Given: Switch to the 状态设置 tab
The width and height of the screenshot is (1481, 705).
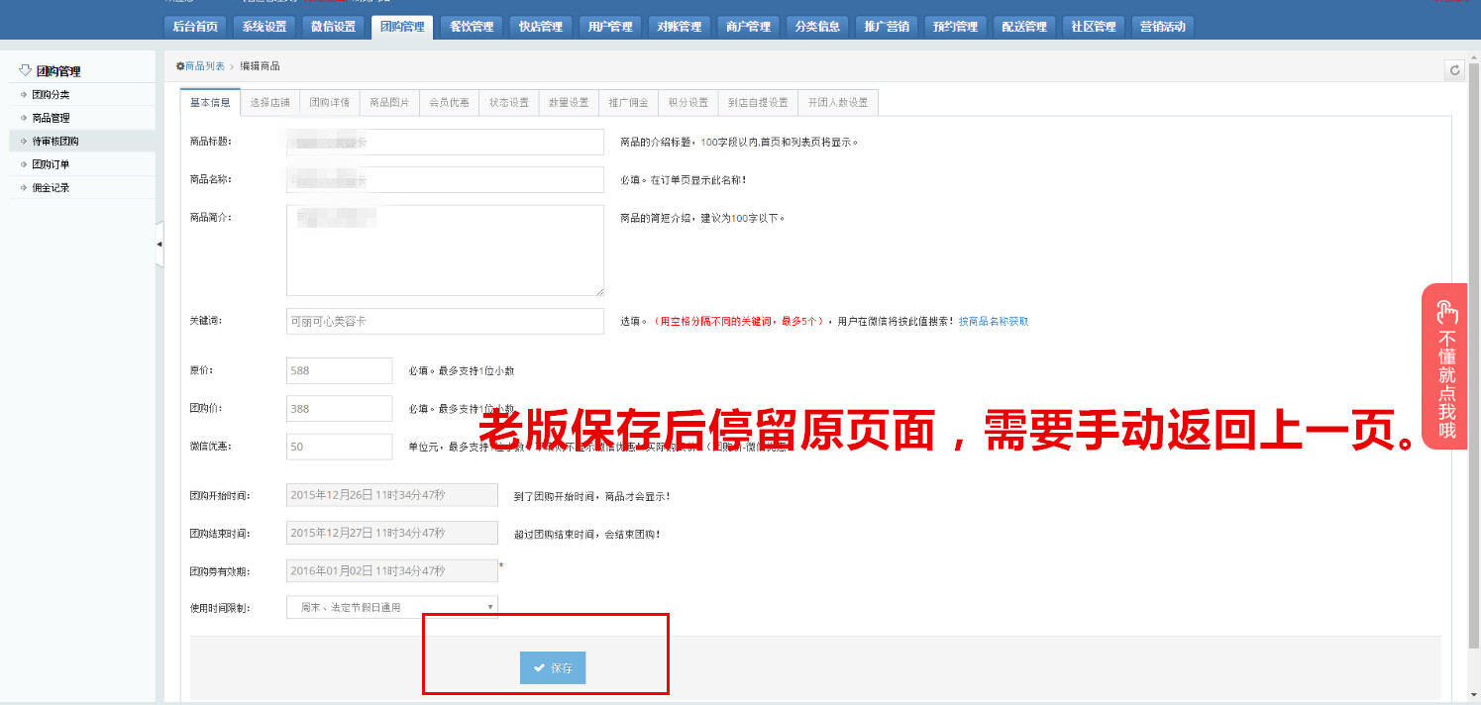Looking at the screenshot, I should click(508, 103).
